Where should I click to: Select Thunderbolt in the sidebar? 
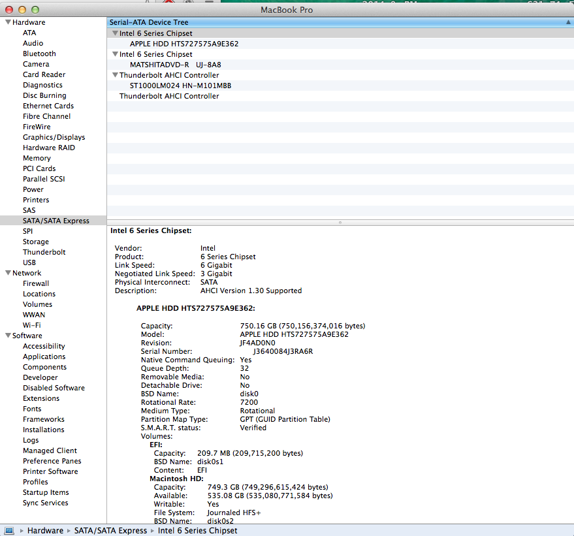point(44,252)
